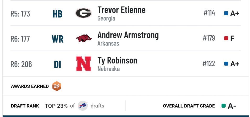Click the Georgia Bulldogs logo
Image resolution: width=250 pixels, height=117 pixels.
pos(83,13)
